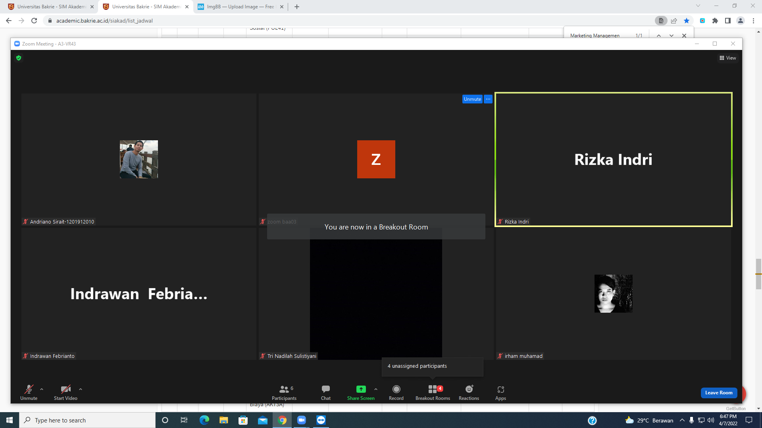Select irham muhamad's profile photo thumbnail
762x428 pixels.
click(x=614, y=294)
